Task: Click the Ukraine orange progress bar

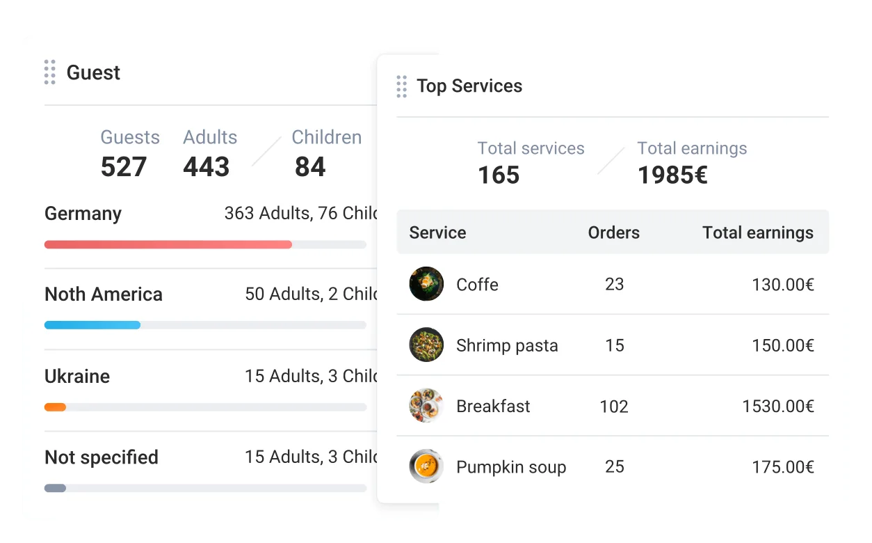Action: pyautogui.click(x=55, y=407)
